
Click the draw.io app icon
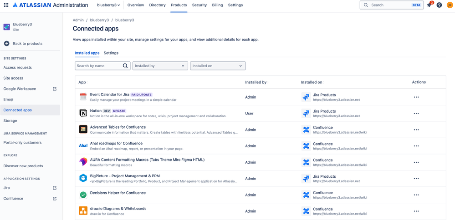[83, 211]
